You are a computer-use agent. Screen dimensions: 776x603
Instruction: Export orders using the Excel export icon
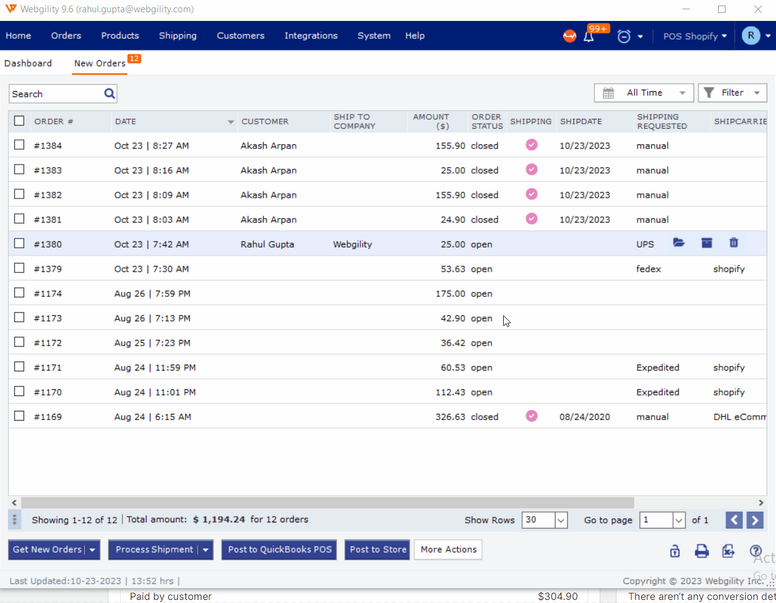pos(729,551)
